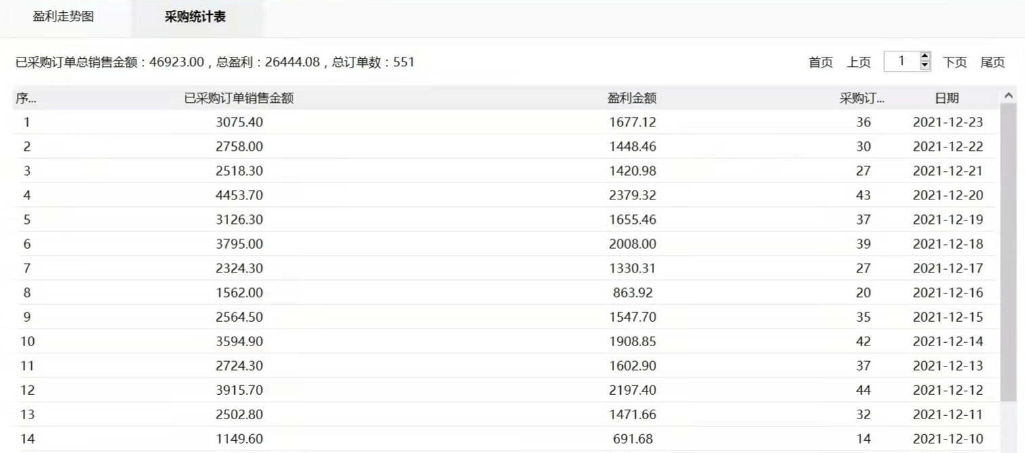
Task: Click the 采购订... column header
Action: click(x=862, y=98)
